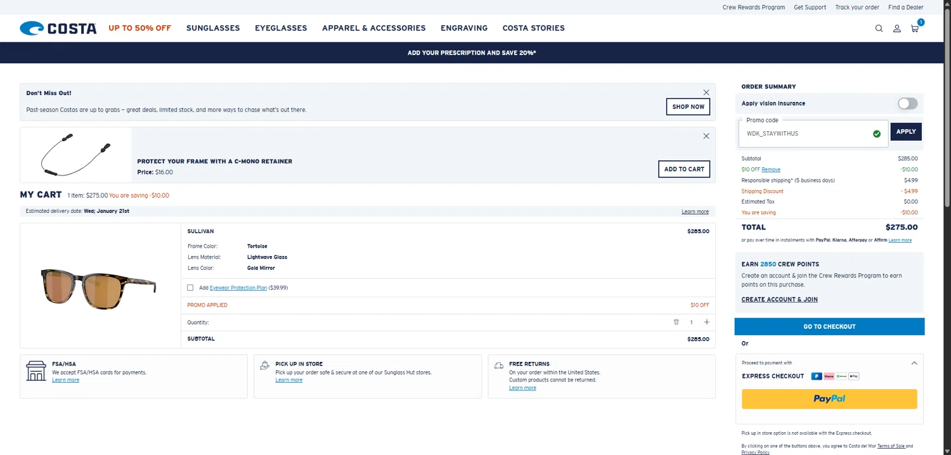Image resolution: width=951 pixels, height=455 pixels.
Task: Open Learn more about installments
Action: point(900,240)
